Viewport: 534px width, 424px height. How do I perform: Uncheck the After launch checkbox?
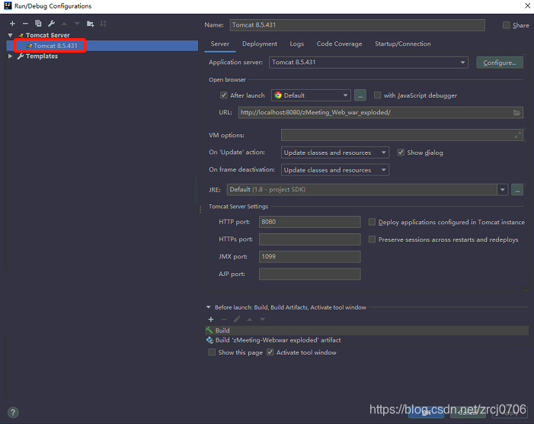[224, 95]
